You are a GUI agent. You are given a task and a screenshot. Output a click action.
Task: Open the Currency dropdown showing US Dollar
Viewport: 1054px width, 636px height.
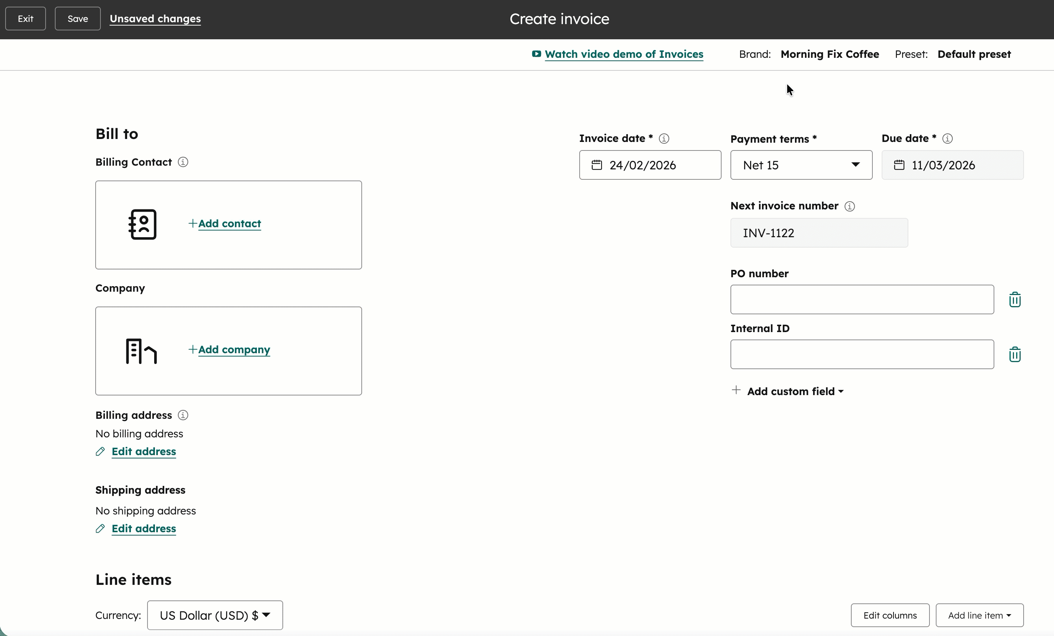pos(215,615)
